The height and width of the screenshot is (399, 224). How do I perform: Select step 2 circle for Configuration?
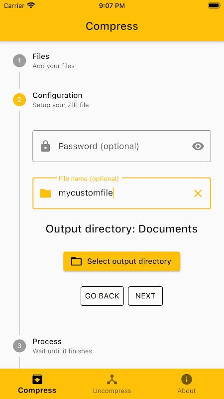click(x=19, y=100)
